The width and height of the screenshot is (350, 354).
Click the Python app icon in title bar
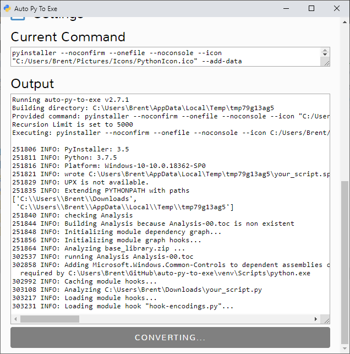tap(9, 9)
